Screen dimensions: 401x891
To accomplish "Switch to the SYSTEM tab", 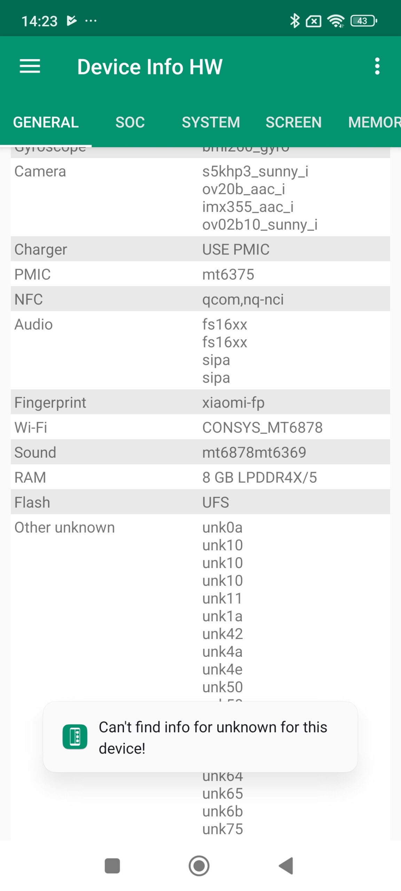I will click(211, 123).
